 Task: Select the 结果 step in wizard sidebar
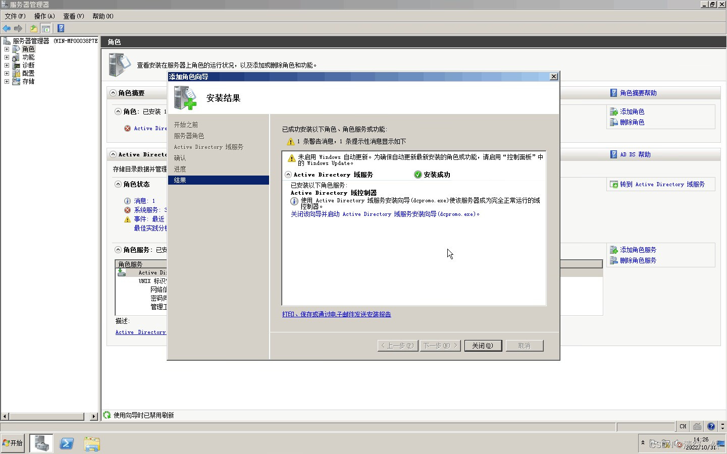click(x=218, y=180)
